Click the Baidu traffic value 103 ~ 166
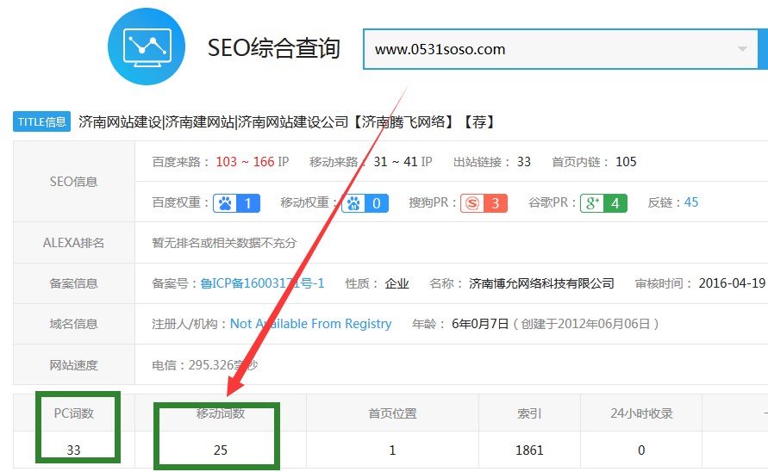 point(245,162)
